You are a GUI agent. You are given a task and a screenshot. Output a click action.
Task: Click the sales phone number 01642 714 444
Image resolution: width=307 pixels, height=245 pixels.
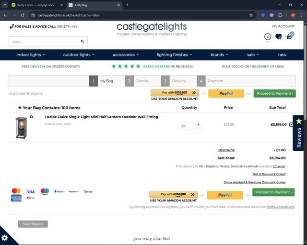pyautogui.click(x=67, y=26)
